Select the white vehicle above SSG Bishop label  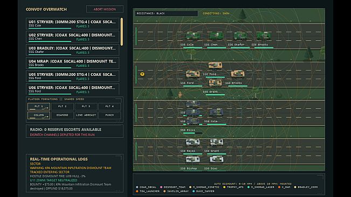click(x=192, y=159)
